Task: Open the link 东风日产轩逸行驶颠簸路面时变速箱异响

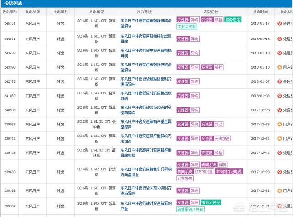Action: coord(146,81)
